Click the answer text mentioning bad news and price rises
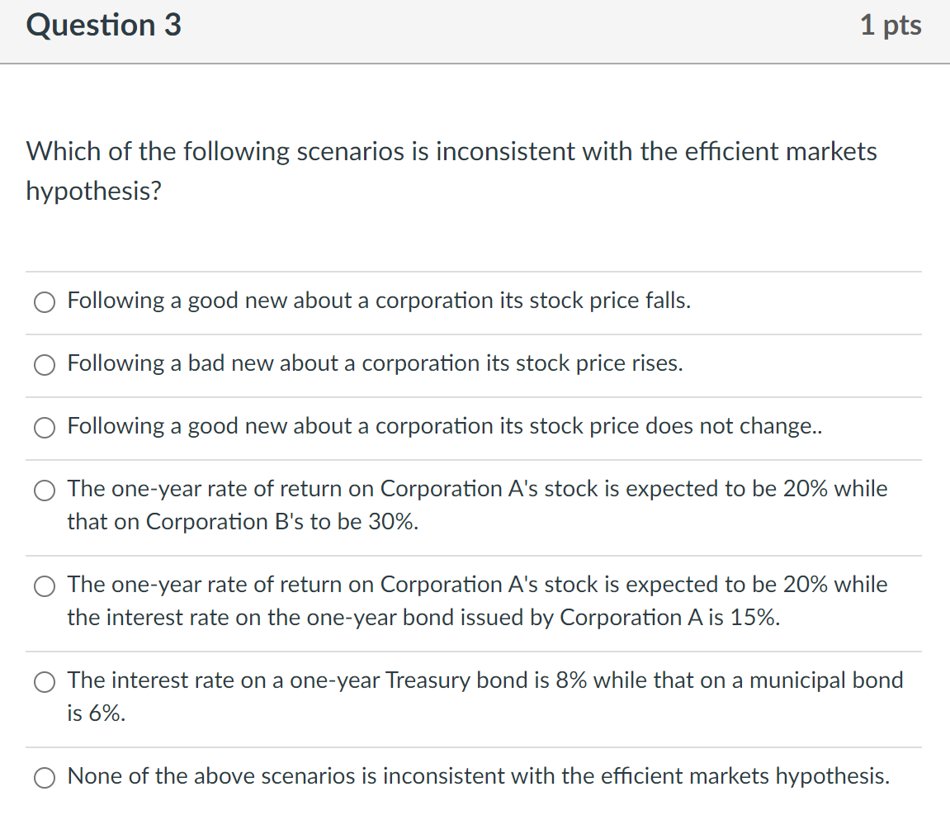The width and height of the screenshot is (950, 839). point(375,363)
